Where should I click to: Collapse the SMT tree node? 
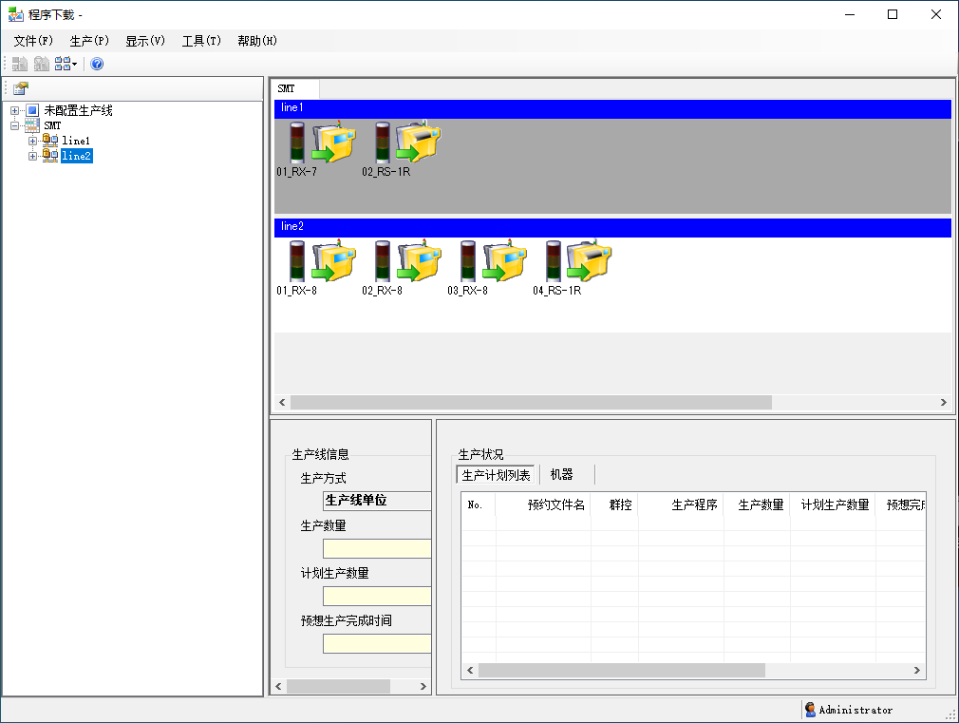pos(13,124)
